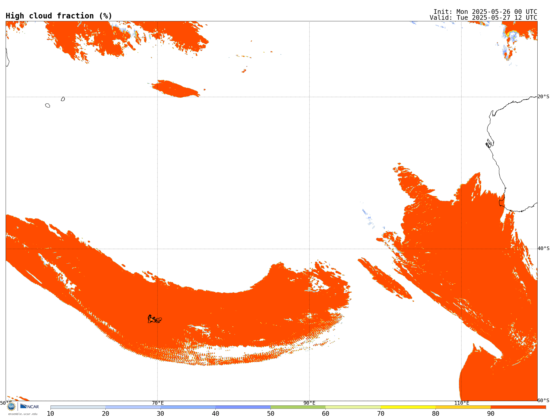Click the 90°E longitude label
This screenshot has height=417, width=554.
tap(309, 403)
